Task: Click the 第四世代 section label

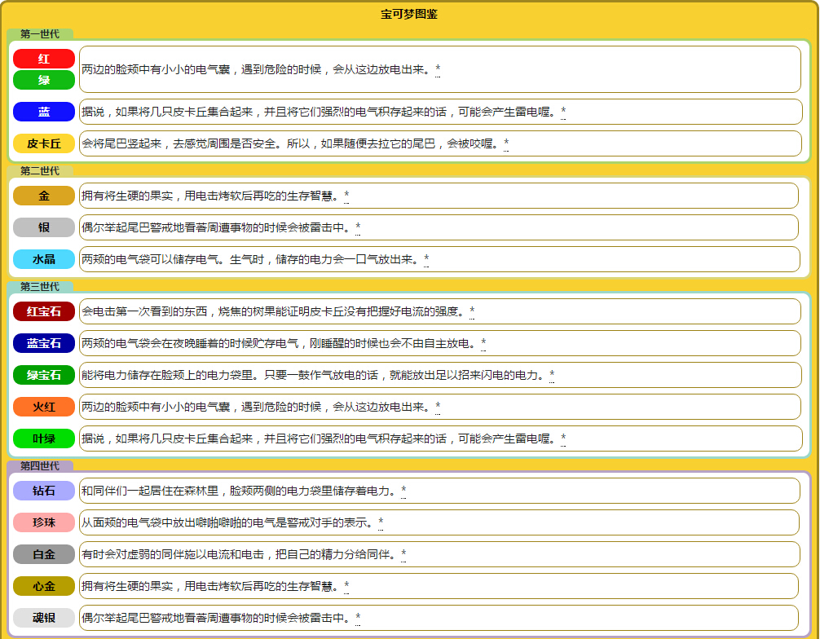Action: coord(40,466)
